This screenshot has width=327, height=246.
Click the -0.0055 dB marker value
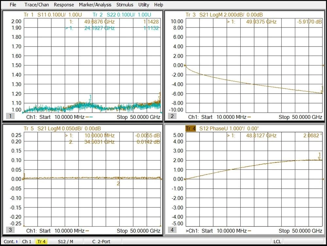[147, 136]
